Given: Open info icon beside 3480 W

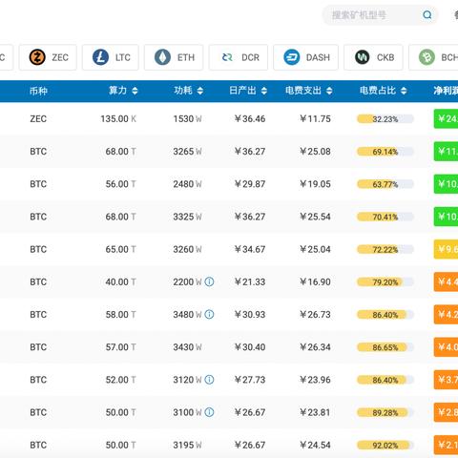Looking at the screenshot, I should (x=209, y=314).
